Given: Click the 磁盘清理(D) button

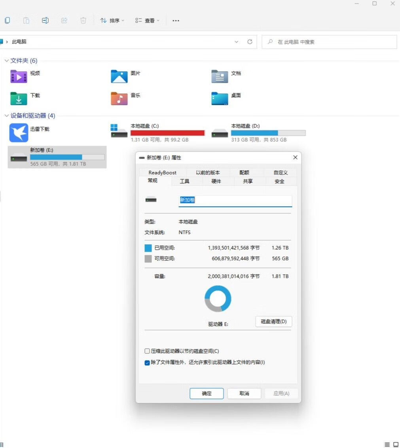Looking at the screenshot, I should 273,321.
